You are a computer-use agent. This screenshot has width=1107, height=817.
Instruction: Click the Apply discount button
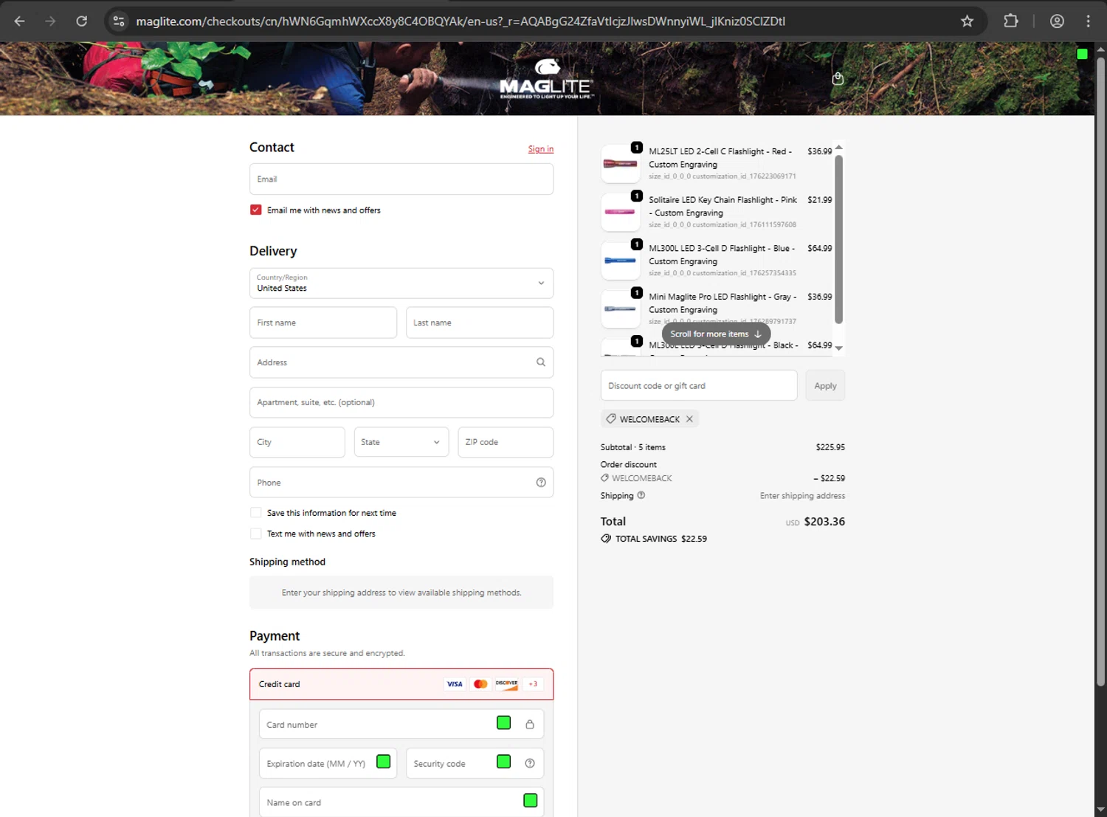825,386
